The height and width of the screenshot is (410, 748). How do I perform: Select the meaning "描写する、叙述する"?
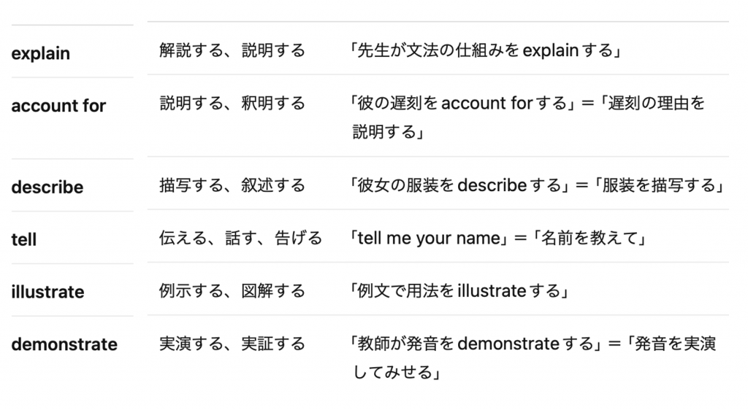(x=232, y=185)
